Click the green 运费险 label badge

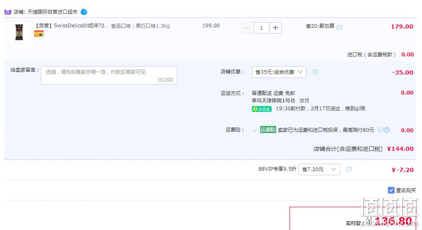(x=268, y=130)
